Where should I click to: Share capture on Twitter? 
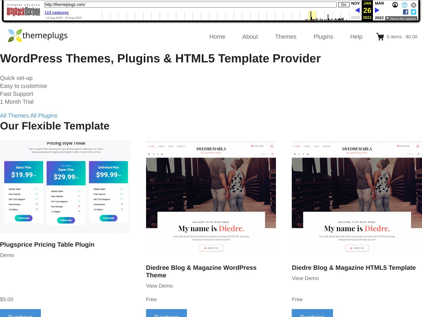413,12
